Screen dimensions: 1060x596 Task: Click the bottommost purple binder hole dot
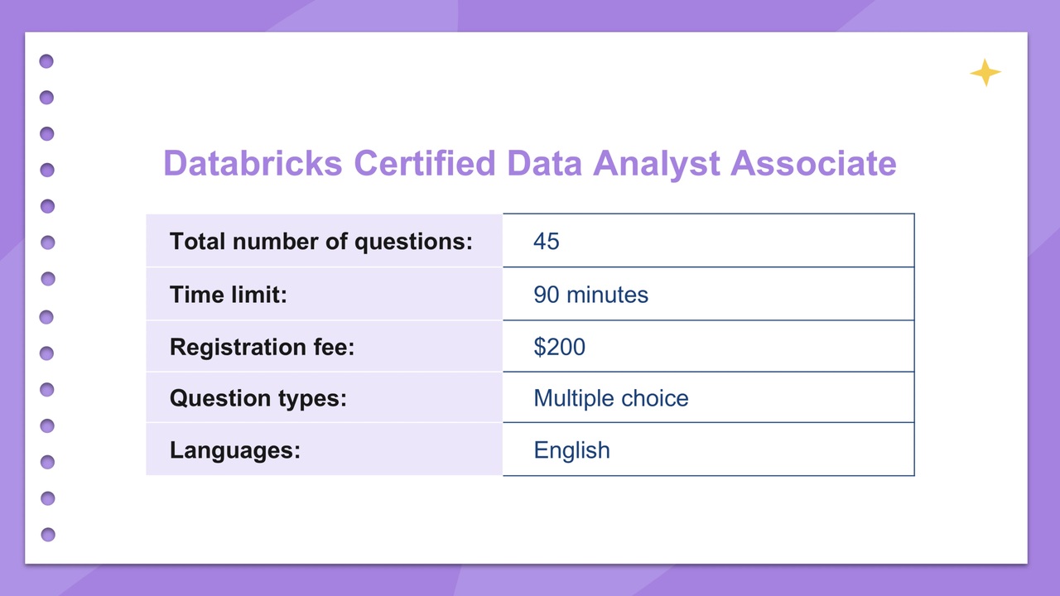click(48, 535)
